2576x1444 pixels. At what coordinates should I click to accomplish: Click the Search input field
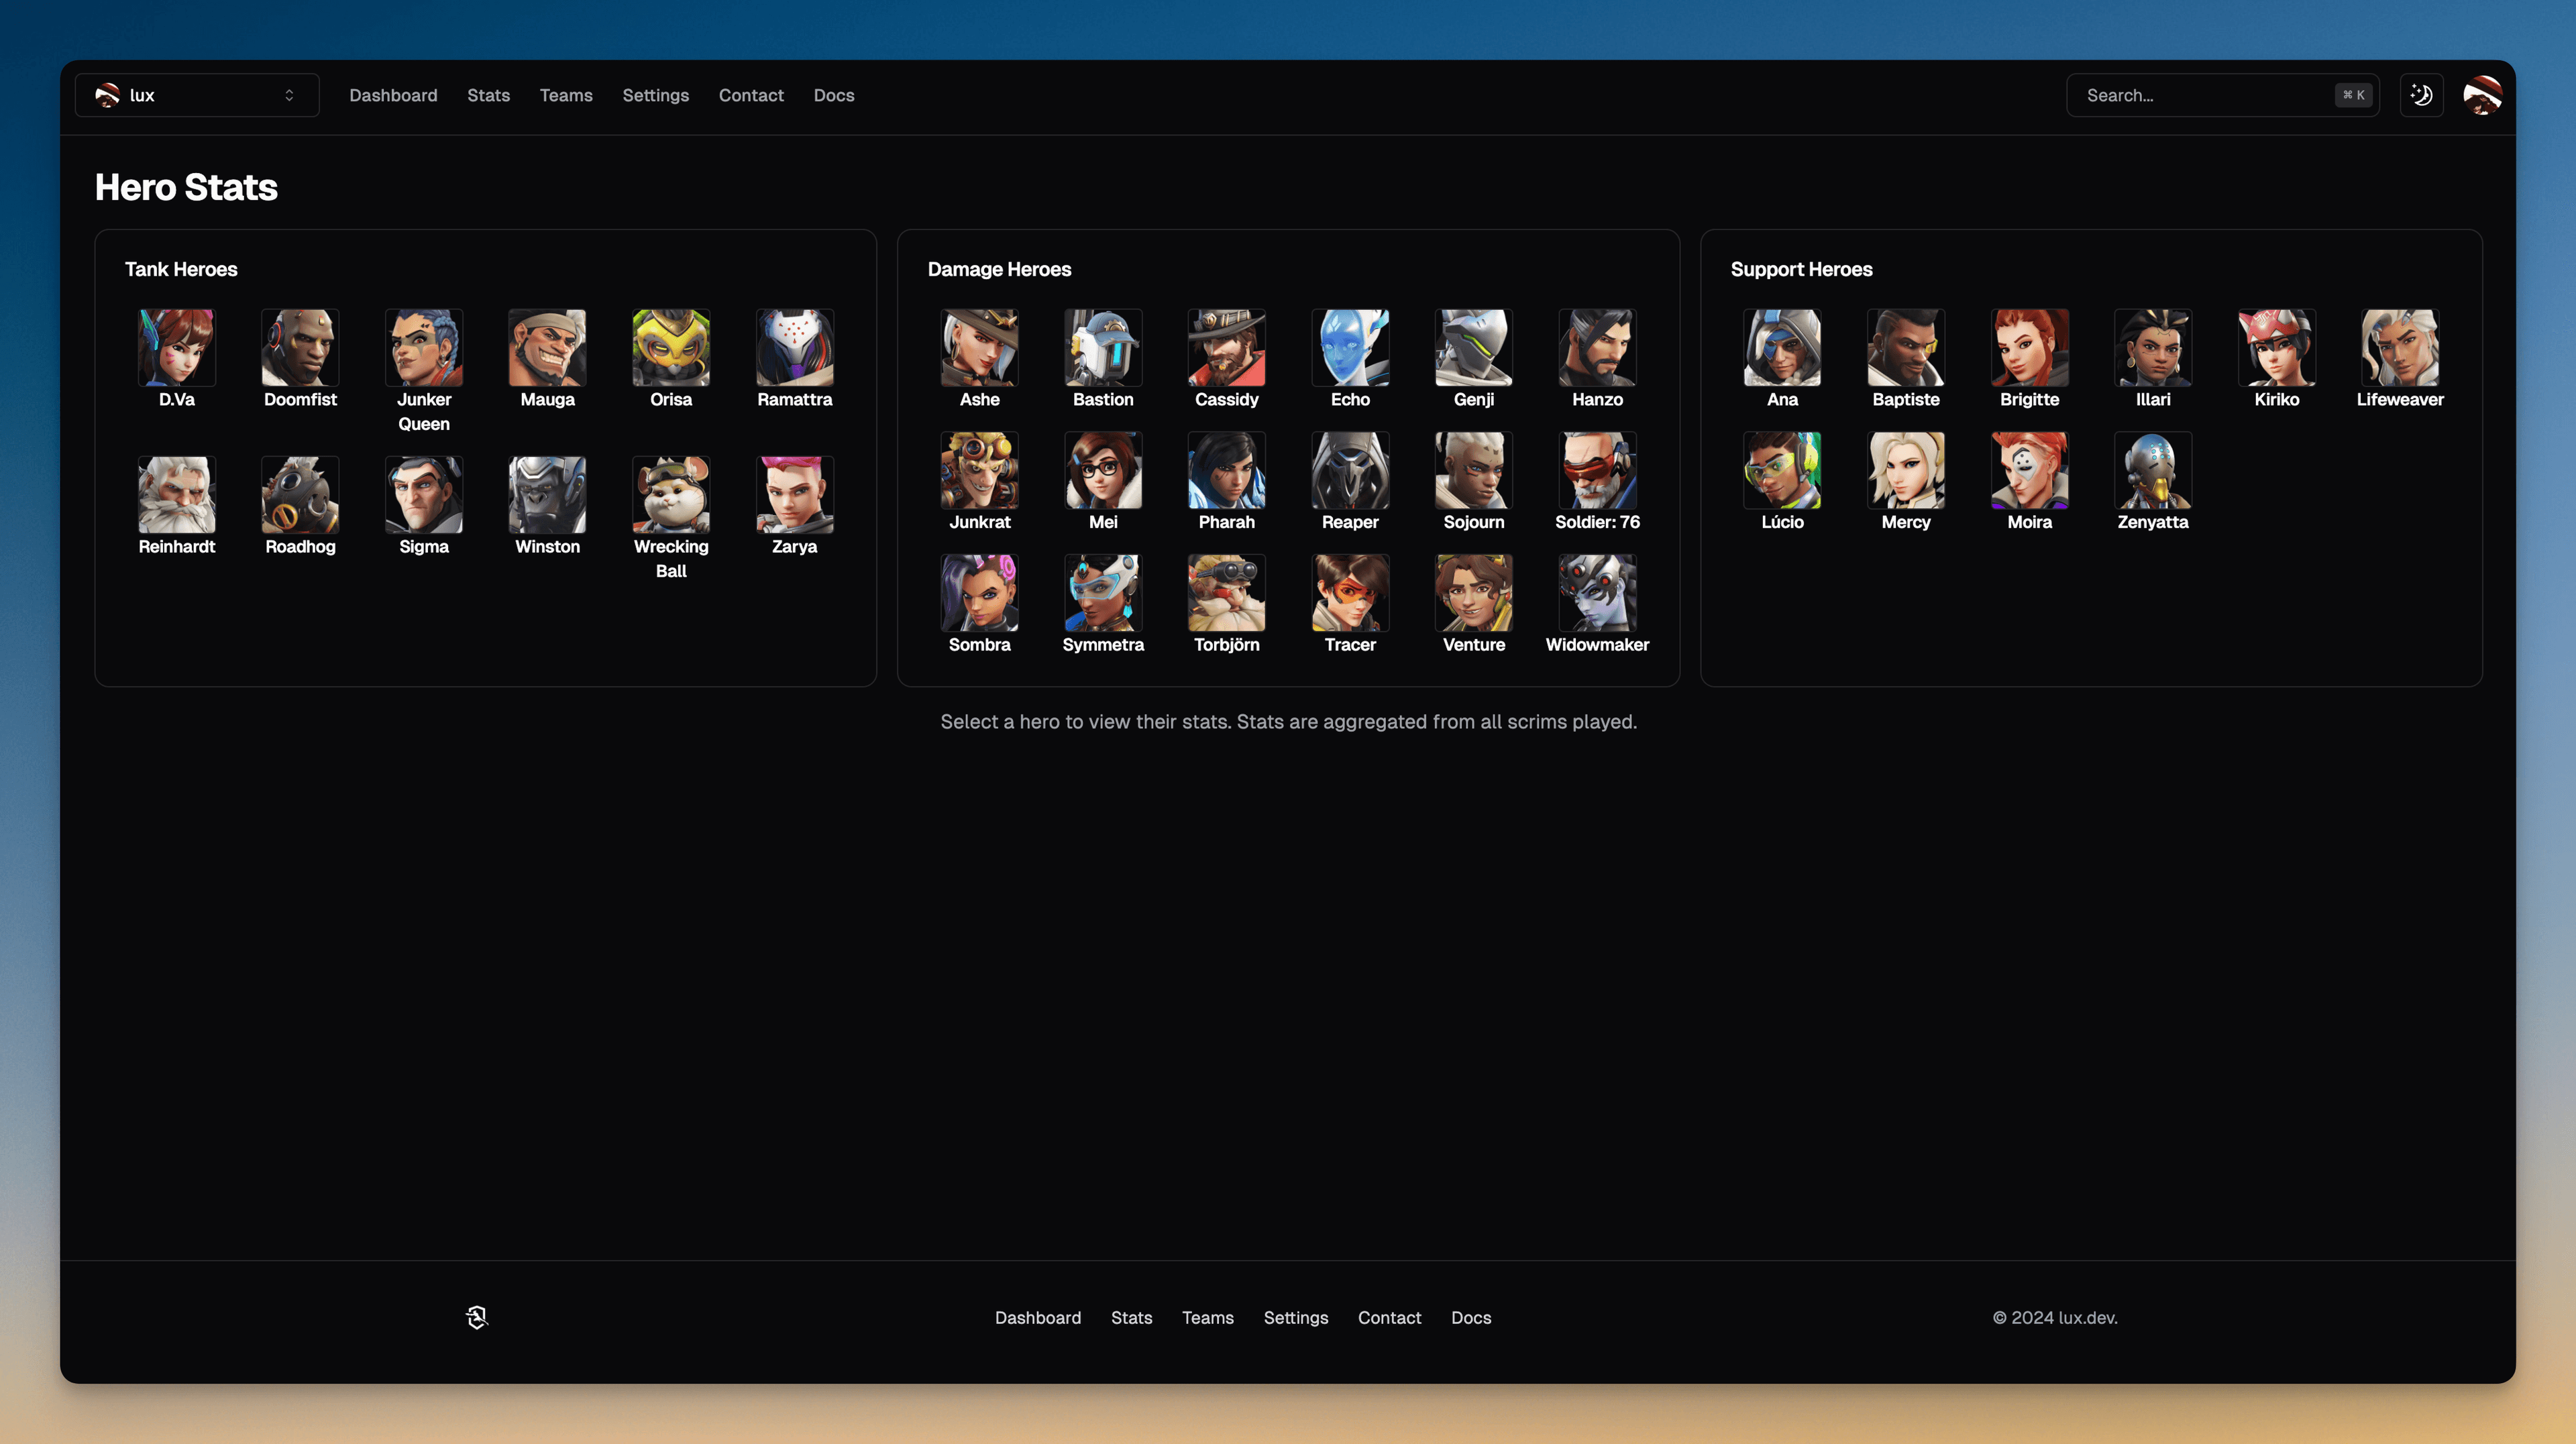click(x=2222, y=95)
